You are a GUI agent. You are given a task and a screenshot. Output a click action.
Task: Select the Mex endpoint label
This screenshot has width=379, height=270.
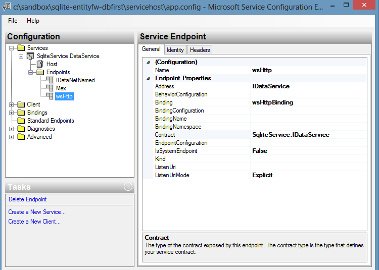click(x=61, y=88)
